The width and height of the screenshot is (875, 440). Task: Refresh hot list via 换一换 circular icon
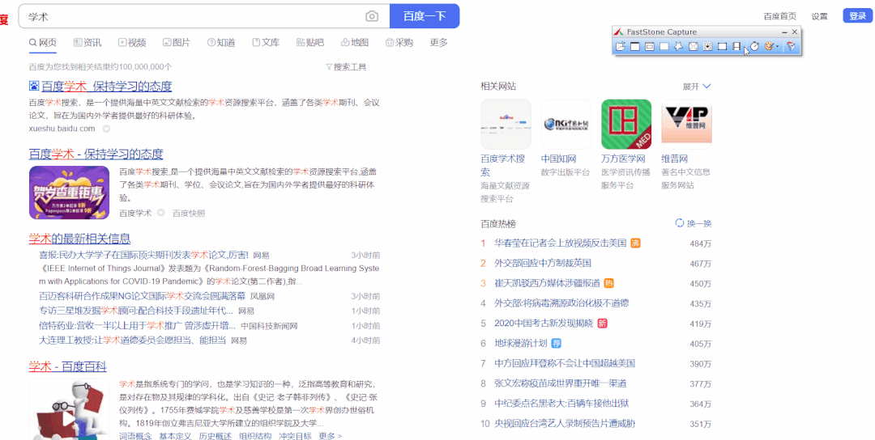coord(679,222)
